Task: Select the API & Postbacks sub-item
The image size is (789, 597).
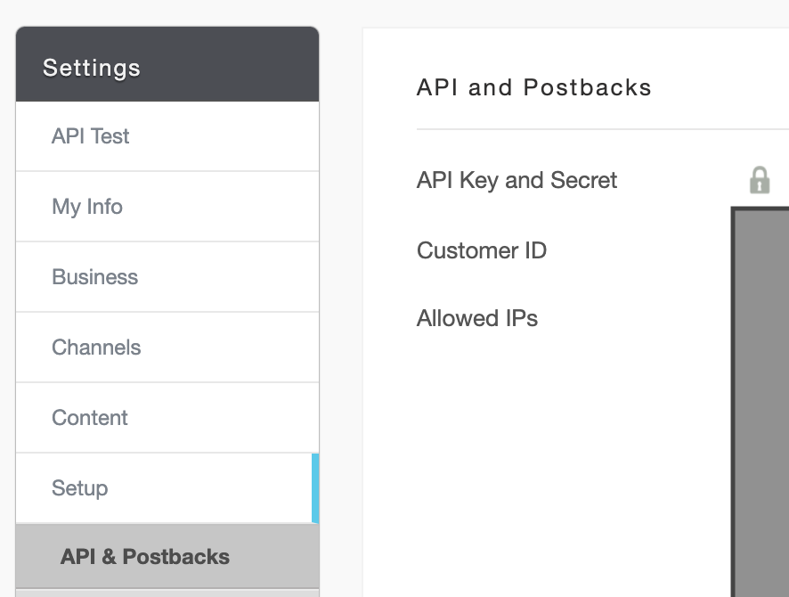Action: tap(145, 557)
